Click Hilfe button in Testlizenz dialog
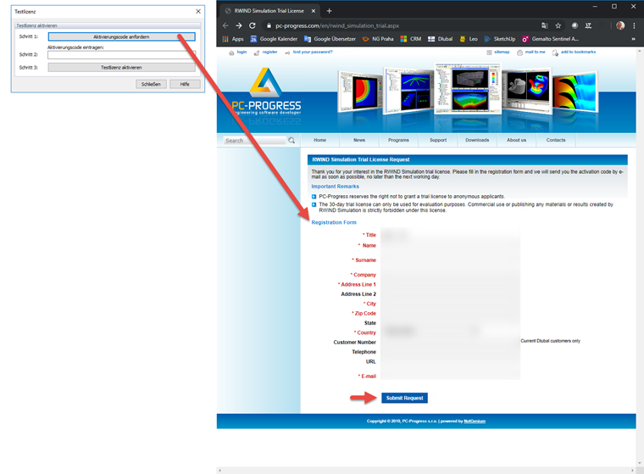This screenshot has width=644, height=474. [185, 84]
